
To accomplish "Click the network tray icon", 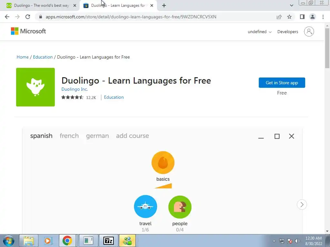I will coord(282,241).
